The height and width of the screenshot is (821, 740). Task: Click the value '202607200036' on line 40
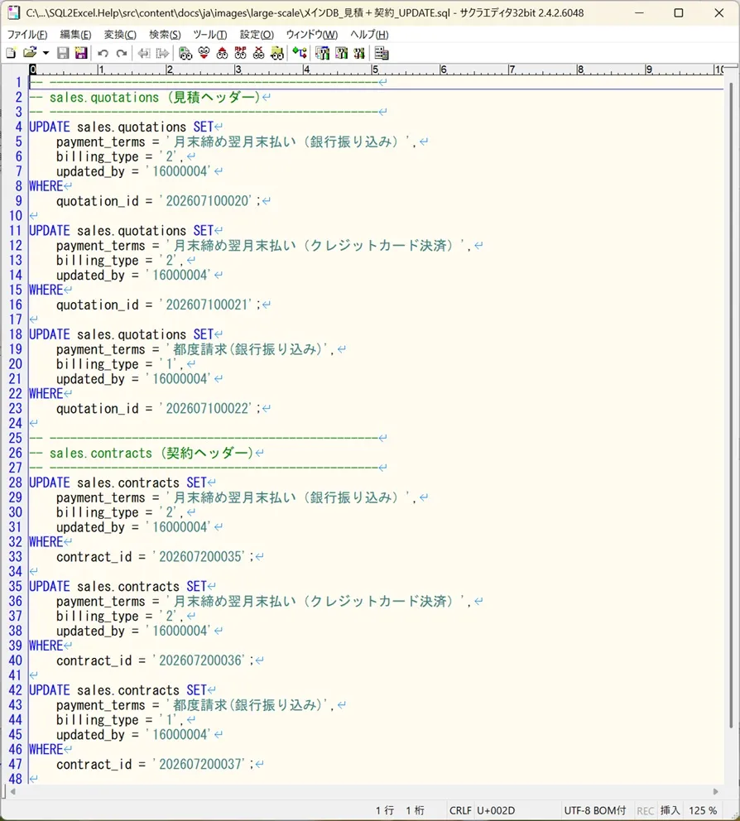coord(200,660)
